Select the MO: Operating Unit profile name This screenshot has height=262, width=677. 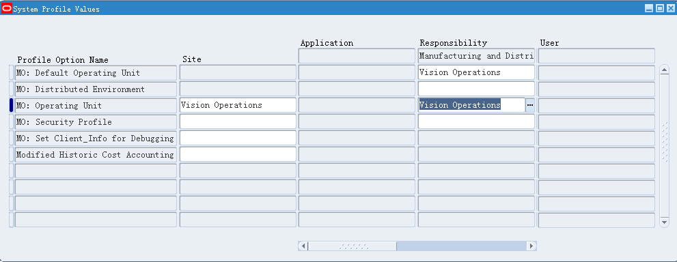96,106
